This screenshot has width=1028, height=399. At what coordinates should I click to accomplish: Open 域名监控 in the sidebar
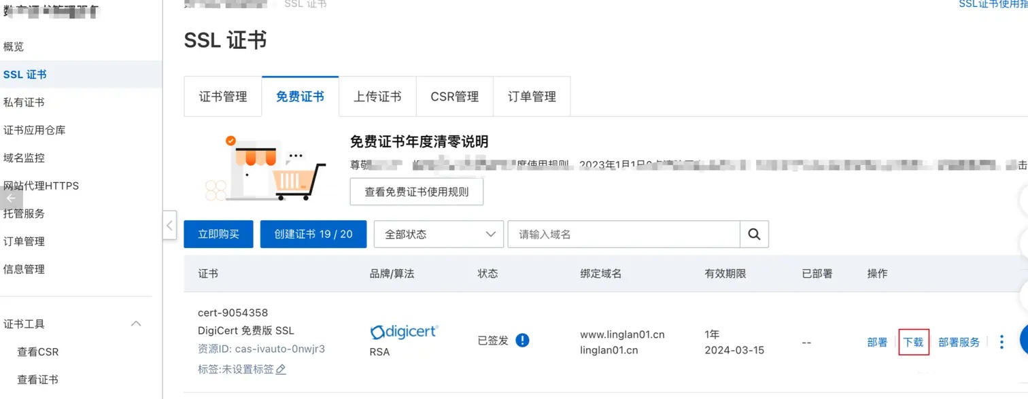coord(24,158)
